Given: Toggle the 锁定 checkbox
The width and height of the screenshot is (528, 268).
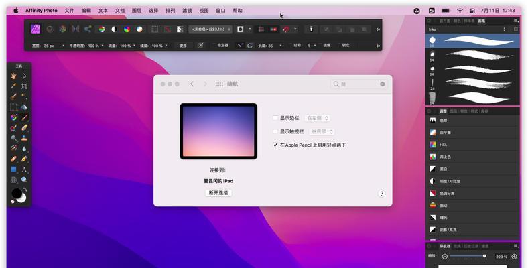Looking at the screenshot, I should pyautogui.click(x=338, y=45).
